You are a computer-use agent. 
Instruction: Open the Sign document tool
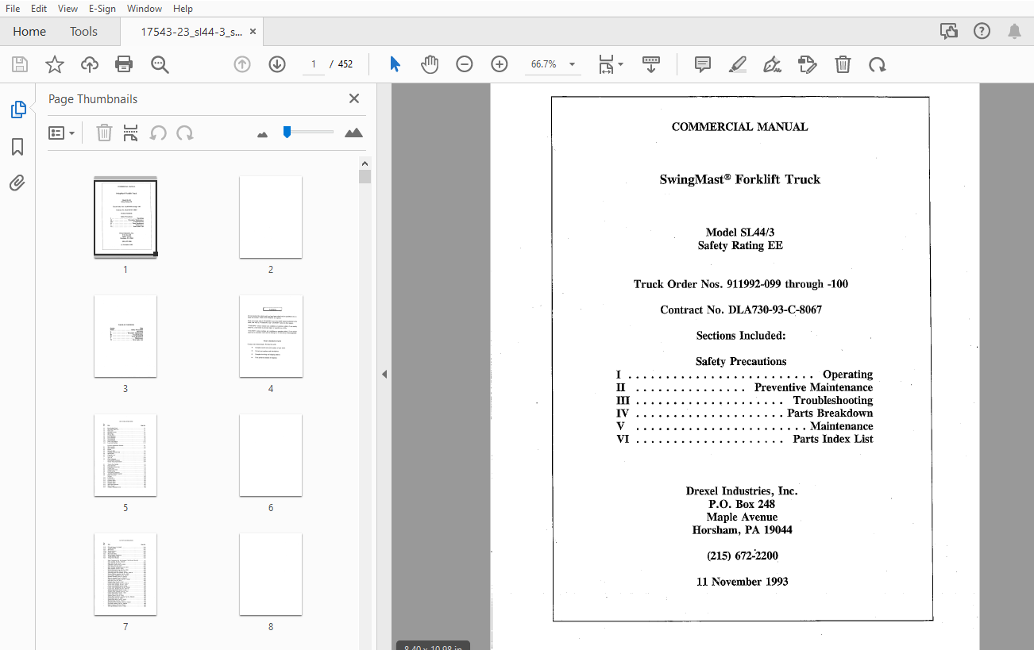772,64
